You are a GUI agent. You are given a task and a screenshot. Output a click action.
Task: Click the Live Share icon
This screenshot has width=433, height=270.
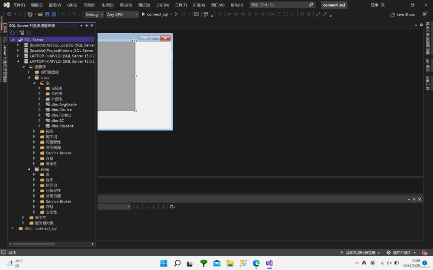point(393,14)
